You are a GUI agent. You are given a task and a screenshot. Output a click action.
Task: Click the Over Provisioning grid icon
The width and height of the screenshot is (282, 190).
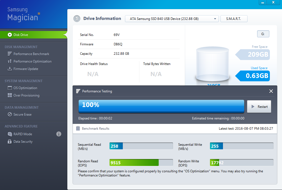tap(10, 95)
